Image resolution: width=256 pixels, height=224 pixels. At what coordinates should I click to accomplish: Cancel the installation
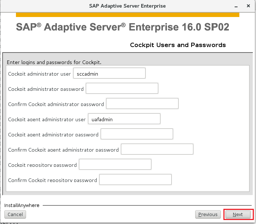pos(15,214)
